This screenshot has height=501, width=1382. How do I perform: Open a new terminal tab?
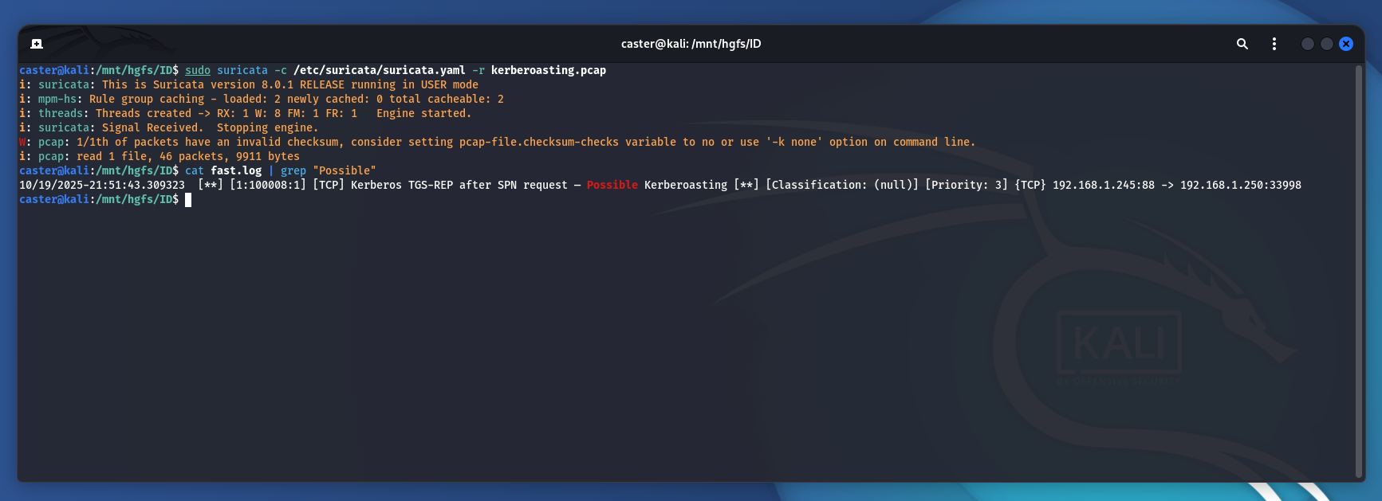[x=37, y=44]
